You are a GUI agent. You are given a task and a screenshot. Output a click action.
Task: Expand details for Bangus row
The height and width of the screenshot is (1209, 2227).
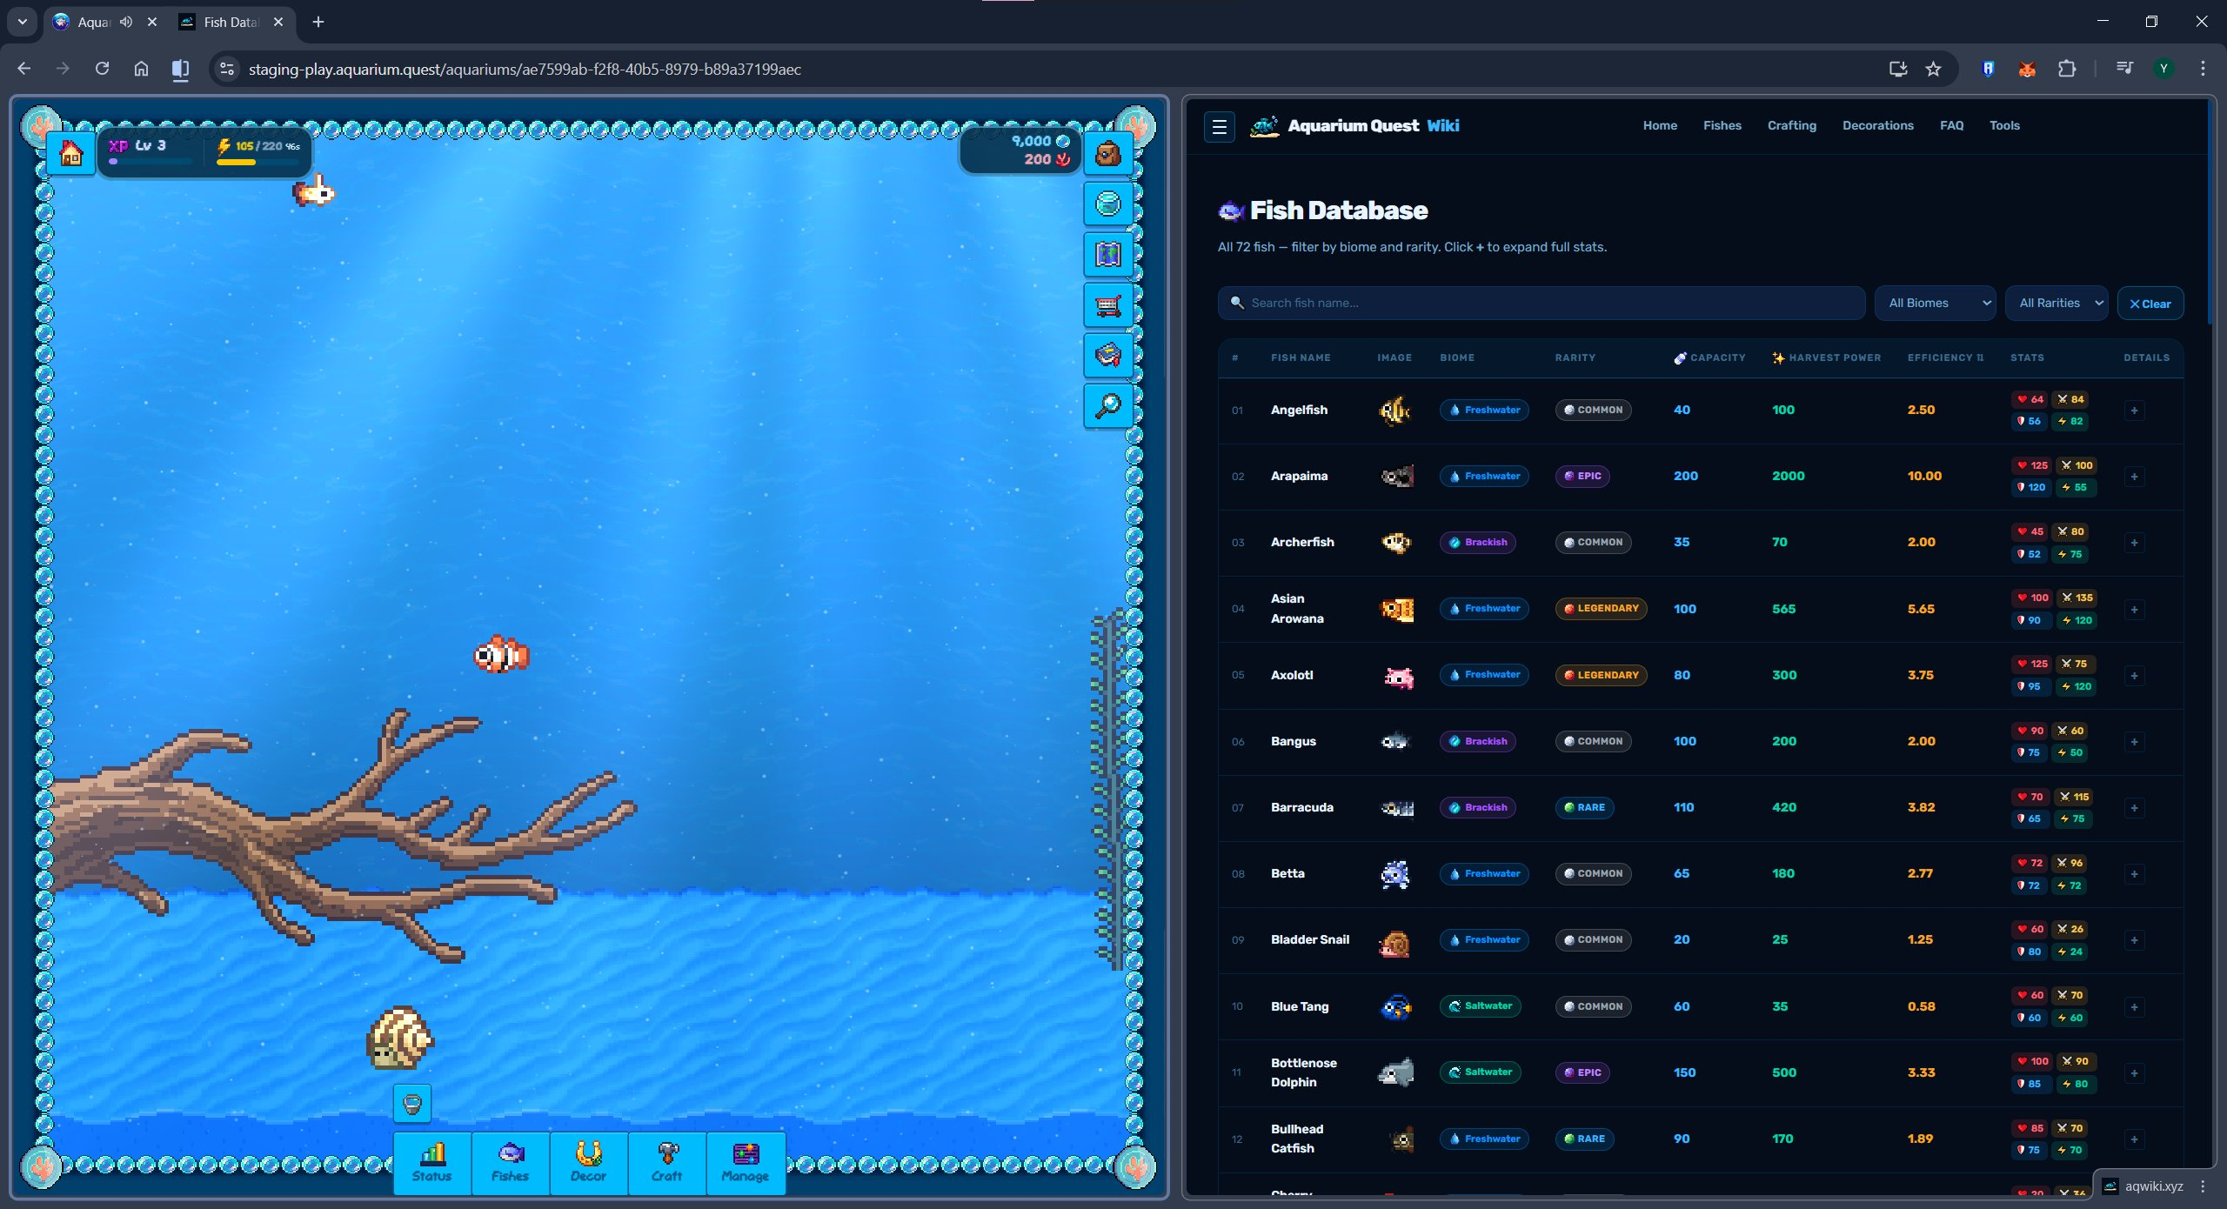pos(2134,742)
